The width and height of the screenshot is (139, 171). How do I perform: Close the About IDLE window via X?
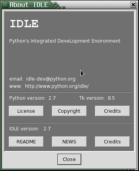coord(133,5)
